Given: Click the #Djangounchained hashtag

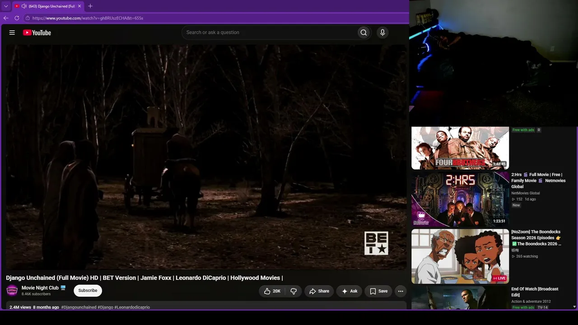Looking at the screenshot, I should [x=79, y=307].
